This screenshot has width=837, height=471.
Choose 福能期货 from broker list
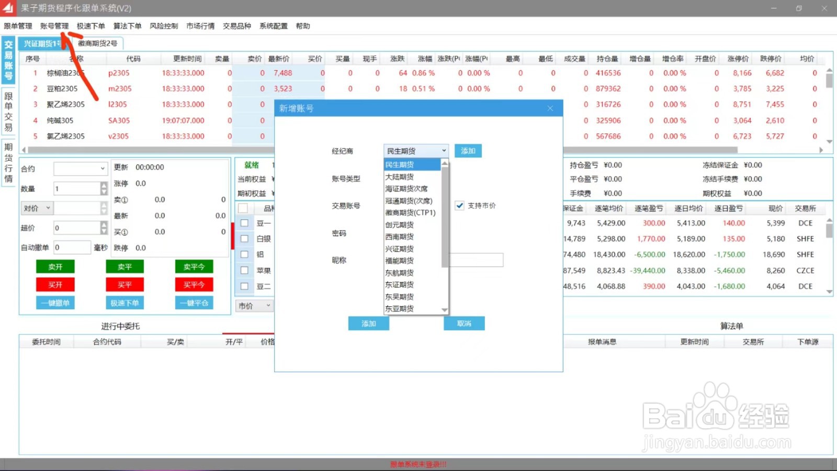(412, 261)
